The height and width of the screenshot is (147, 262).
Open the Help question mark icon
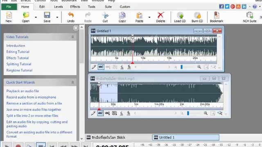tap(255, 7)
